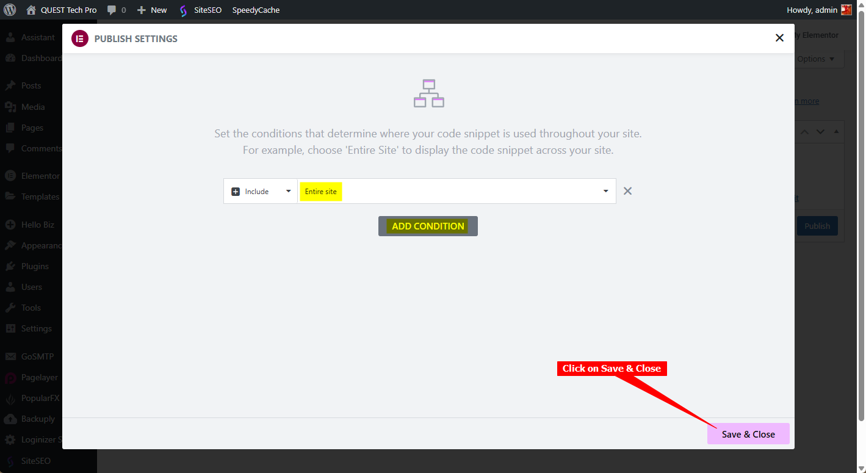
Task: Open the SiteSEO admin bar menu
Action: (201, 10)
